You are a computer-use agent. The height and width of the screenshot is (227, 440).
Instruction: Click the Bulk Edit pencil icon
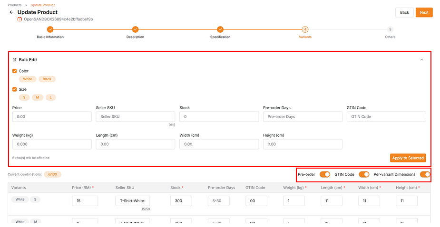point(15,60)
